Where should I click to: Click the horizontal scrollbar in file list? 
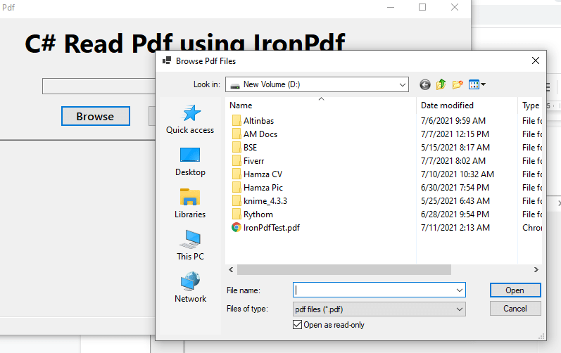click(x=343, y=269)
